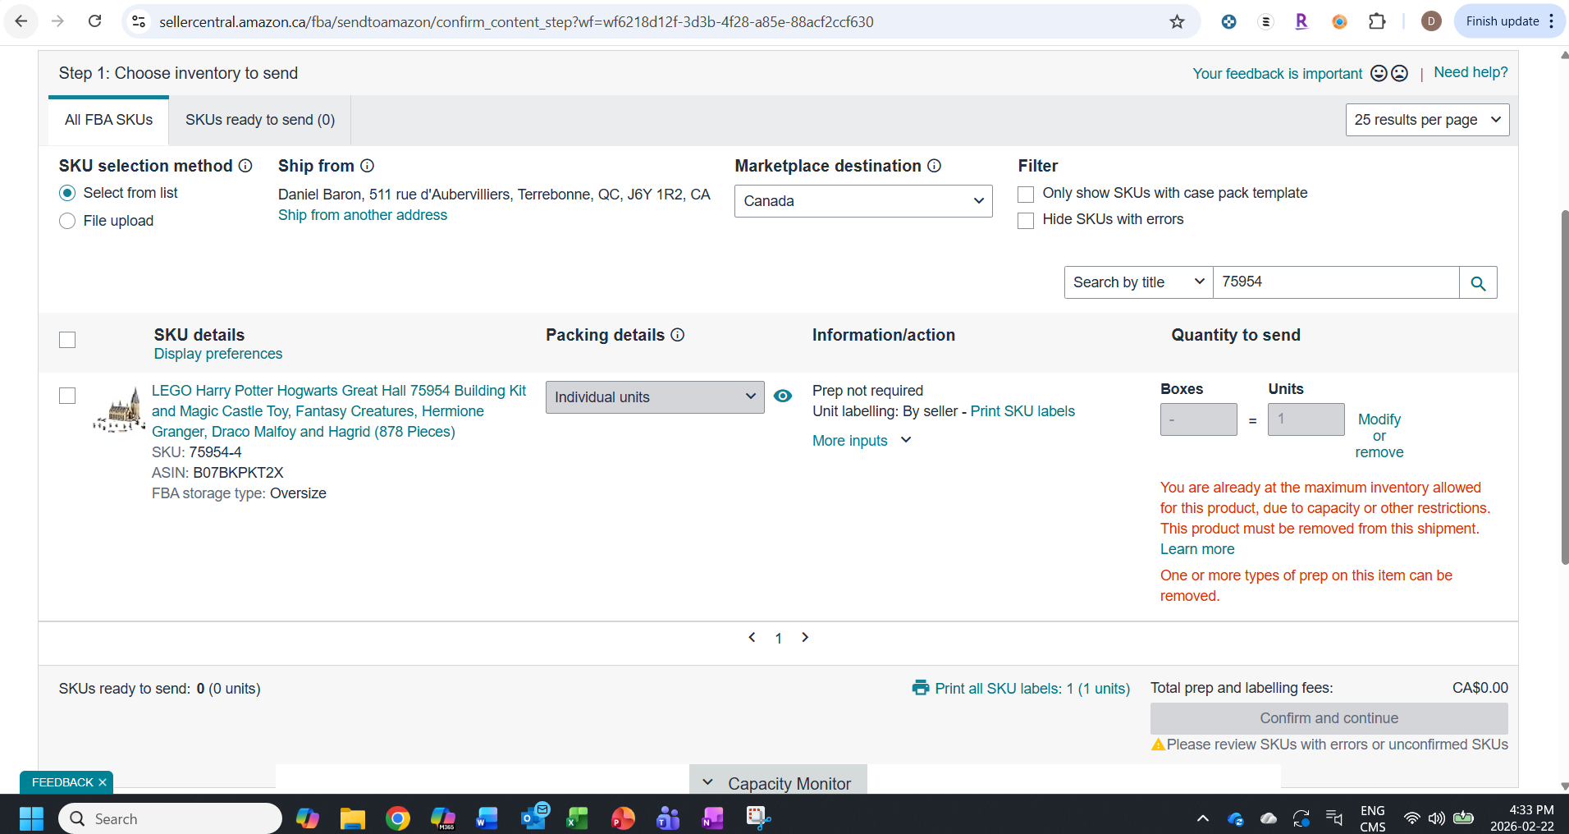Expand the 'More inputs' section
This screenshot has height=834, width=1569.
click(x=862, y=441)
